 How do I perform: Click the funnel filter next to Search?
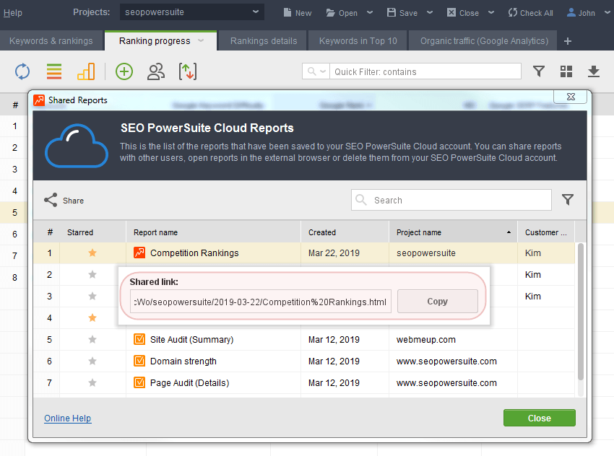click(x=568, y=200)
